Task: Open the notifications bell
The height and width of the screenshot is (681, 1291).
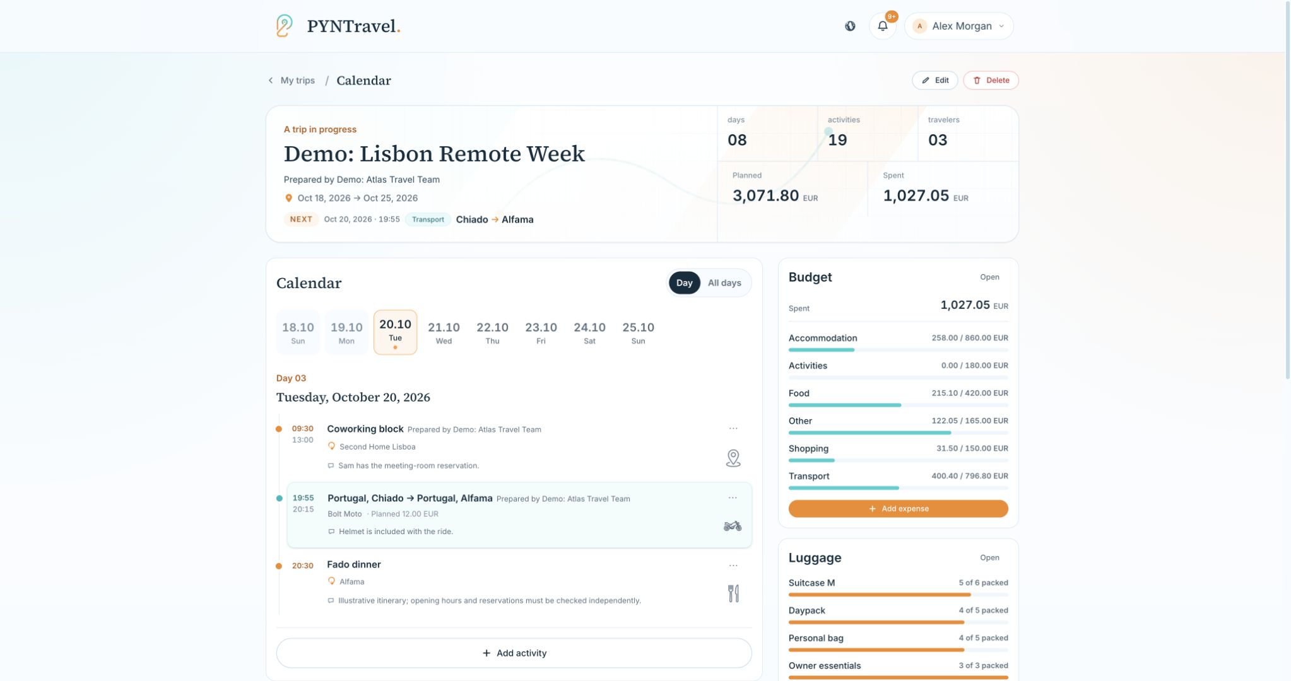Action: (x=882, y=26)
